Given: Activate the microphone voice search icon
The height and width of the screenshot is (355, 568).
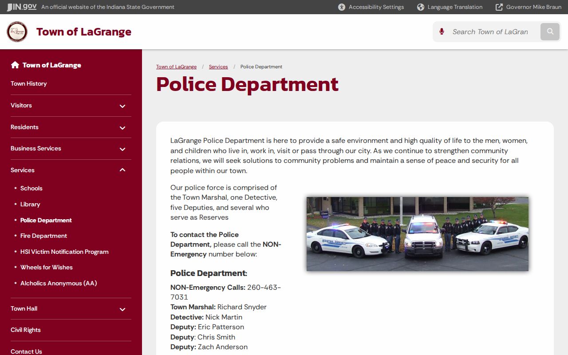Looking at the screenshot, I should click(442, 32).
